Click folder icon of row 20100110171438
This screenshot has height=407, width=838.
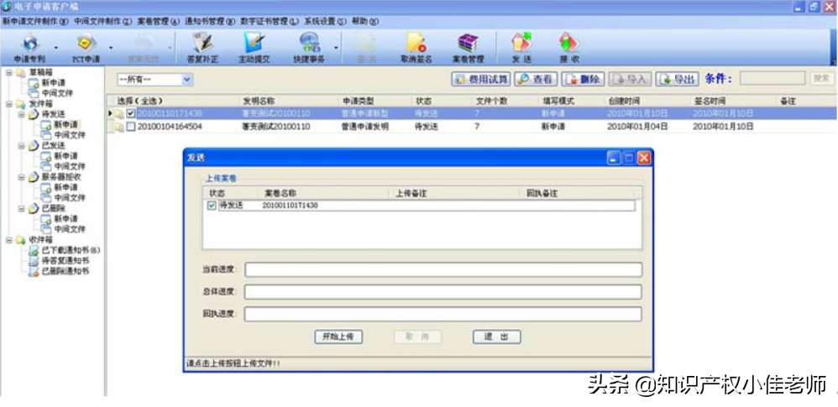pyautogui.click(x=119, y=113)
